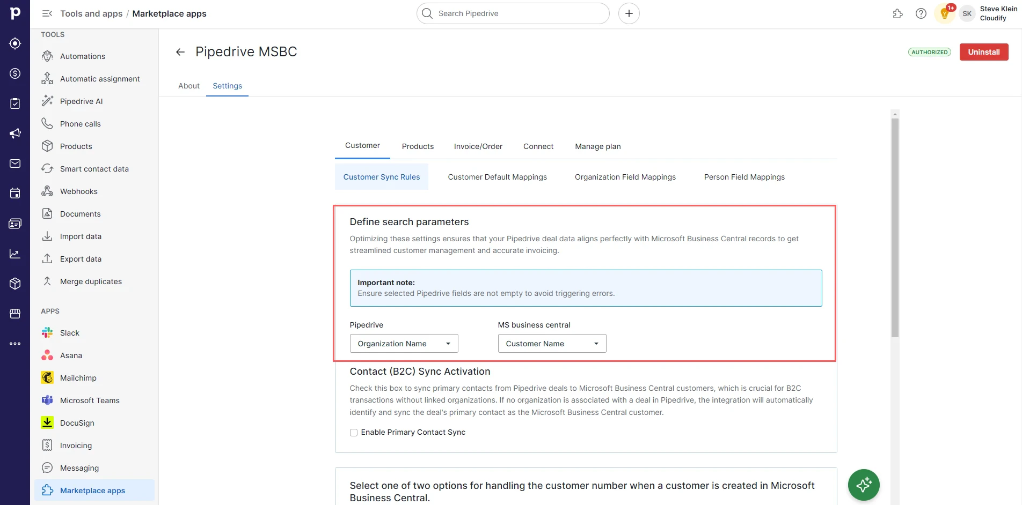Open Leads from the left navigation rail
The height and width of the screenshot is (505, 1022).
point(15,43)
